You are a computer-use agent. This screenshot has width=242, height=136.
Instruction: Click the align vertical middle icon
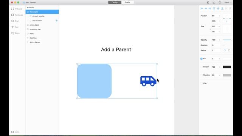tap(218, 8)
